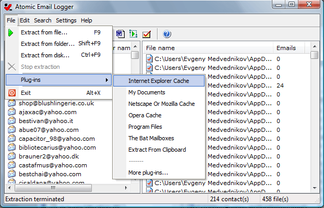This screenshot has width=324, height=208.
Task: Maximize the Atomic Email Logger window
Action: 291,4
